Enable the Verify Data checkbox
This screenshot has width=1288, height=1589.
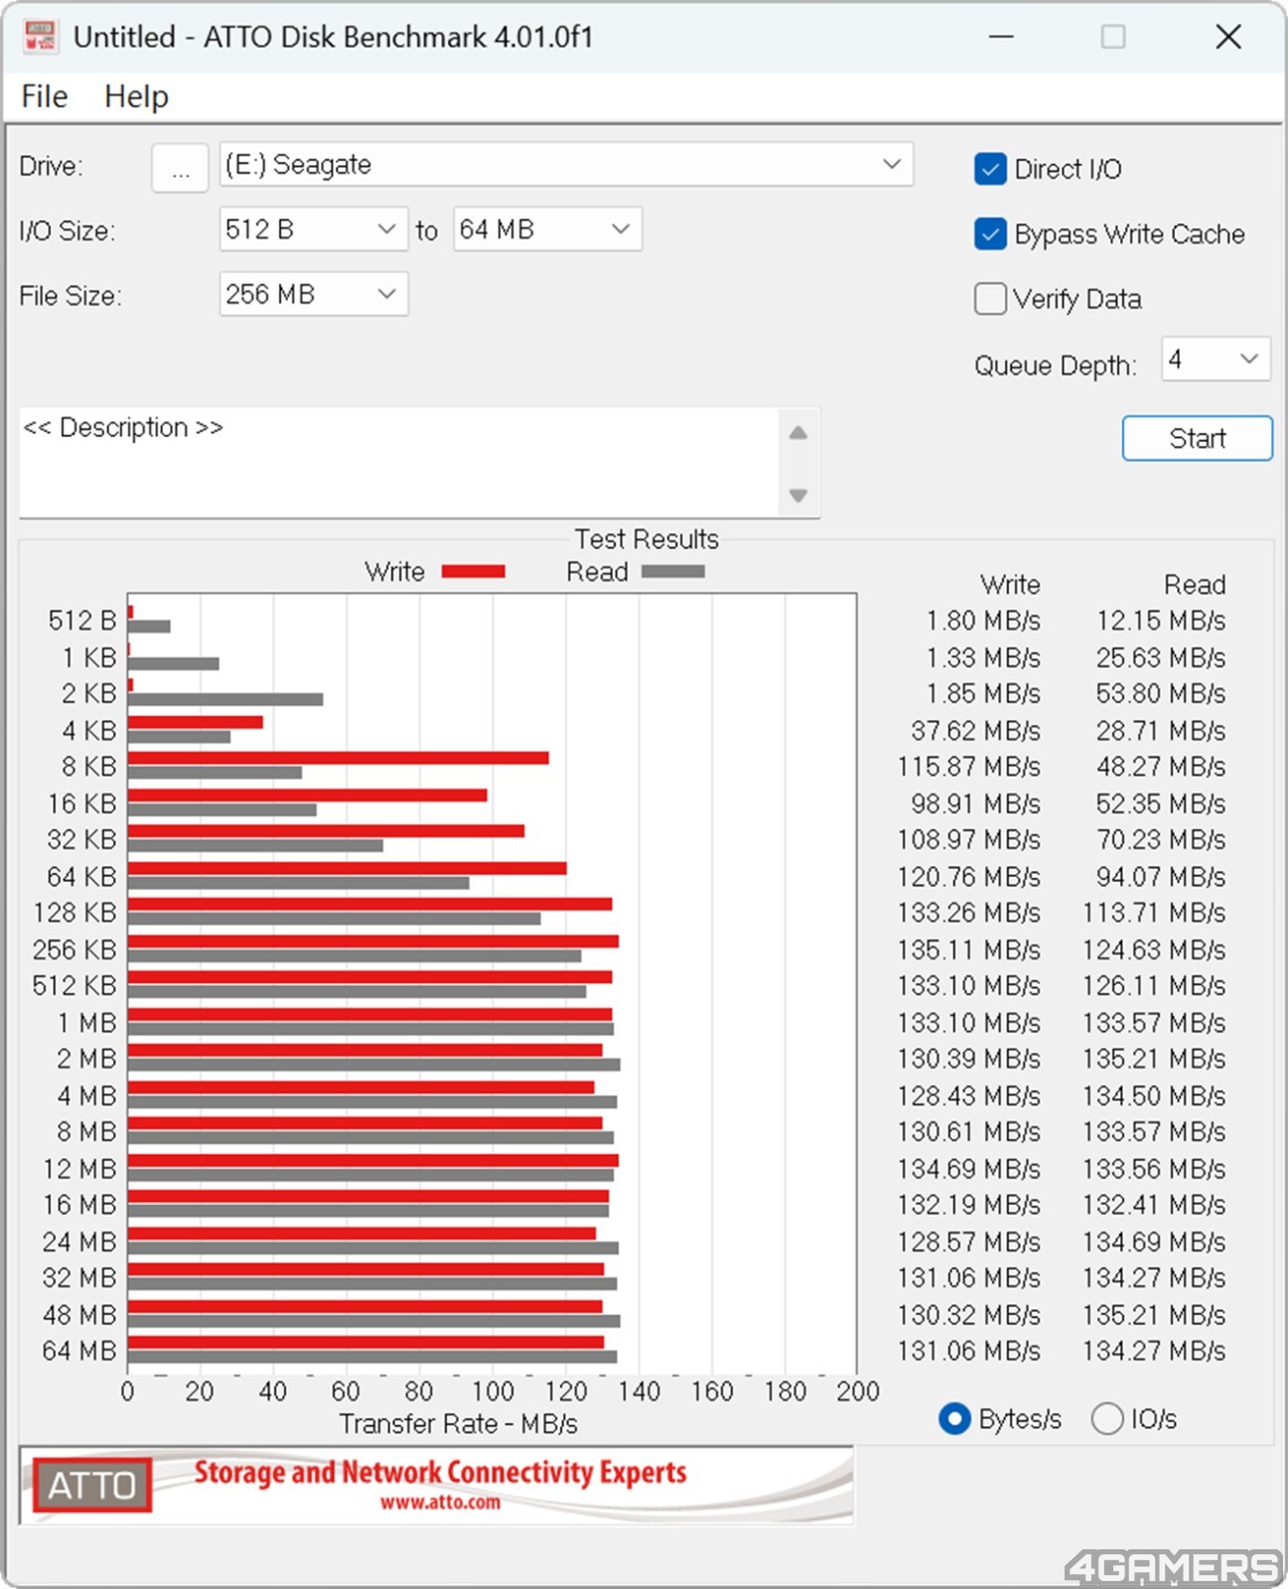(990, 299)
